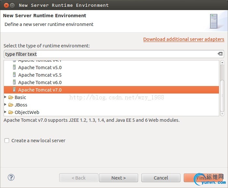The image size is (228, 188).
Task: Close the dialog with the red title button
Action: (x=6, y=6)
